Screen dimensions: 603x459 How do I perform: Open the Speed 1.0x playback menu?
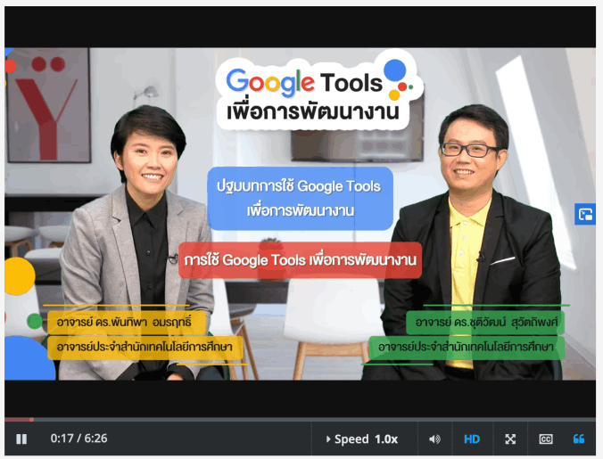(x=362, y=439)
